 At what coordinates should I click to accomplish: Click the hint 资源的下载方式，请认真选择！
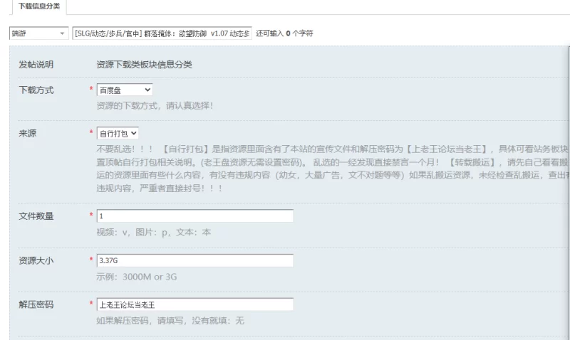pos(155,105)
